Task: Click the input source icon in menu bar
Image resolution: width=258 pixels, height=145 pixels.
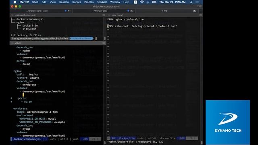Action: click(135, 2)
